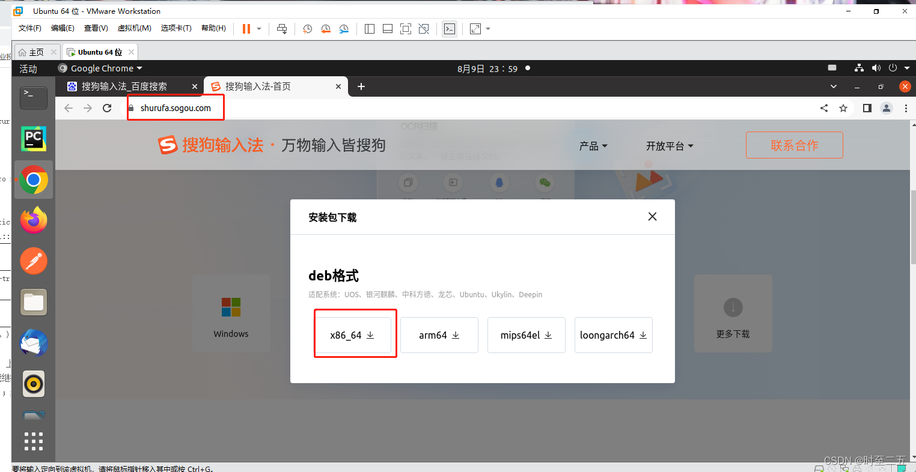916x472 pixels.
Task: Open the Chrome profile avatar
Action: click(887, 108)
